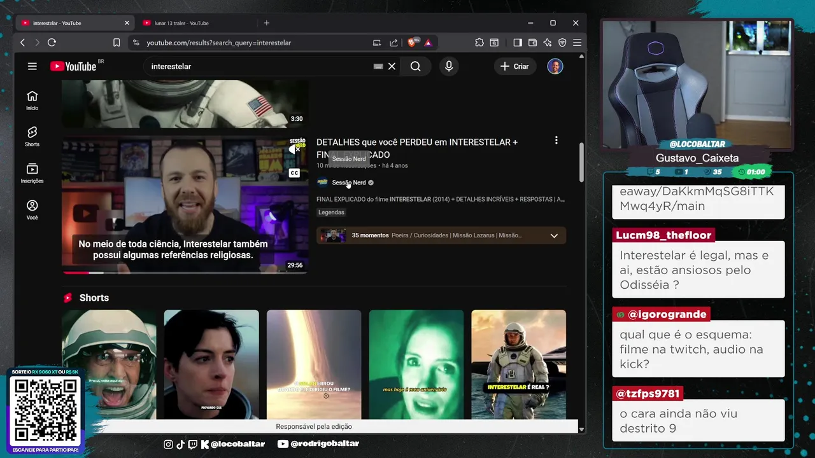The height and width of the screenshot is (458, 815).
Task: Click the Shorts section heading
Action: pos(94,298)
